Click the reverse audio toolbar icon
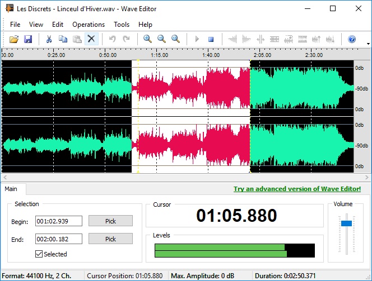The width and height of the screenshot is (372, 281). click(x=289, y=39)
